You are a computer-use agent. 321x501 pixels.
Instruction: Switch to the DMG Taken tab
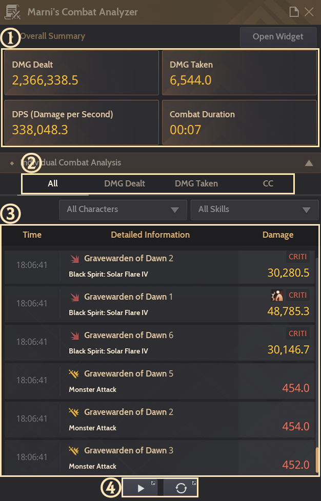[x=196, y=184]
